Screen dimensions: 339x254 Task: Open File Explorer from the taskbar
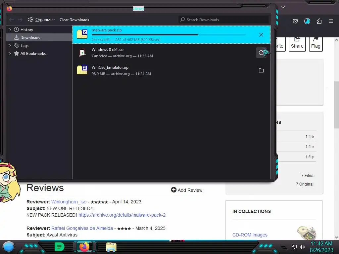pyautogui.click(x=111, y=247)
